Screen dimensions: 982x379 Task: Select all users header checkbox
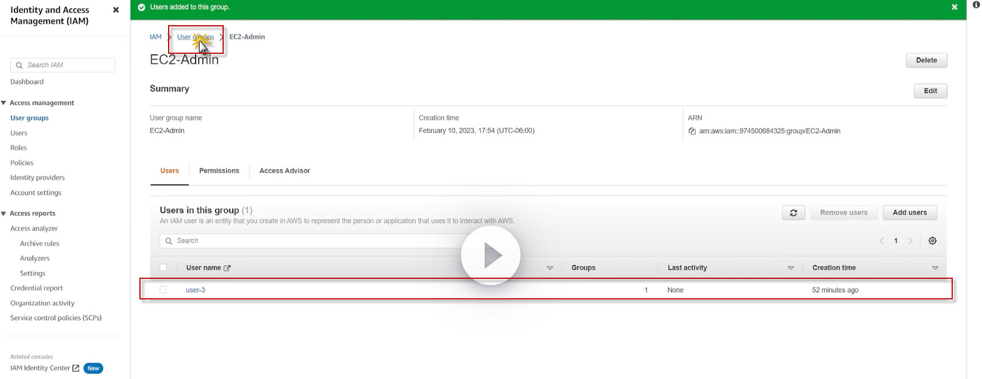[x=163, y=267]
